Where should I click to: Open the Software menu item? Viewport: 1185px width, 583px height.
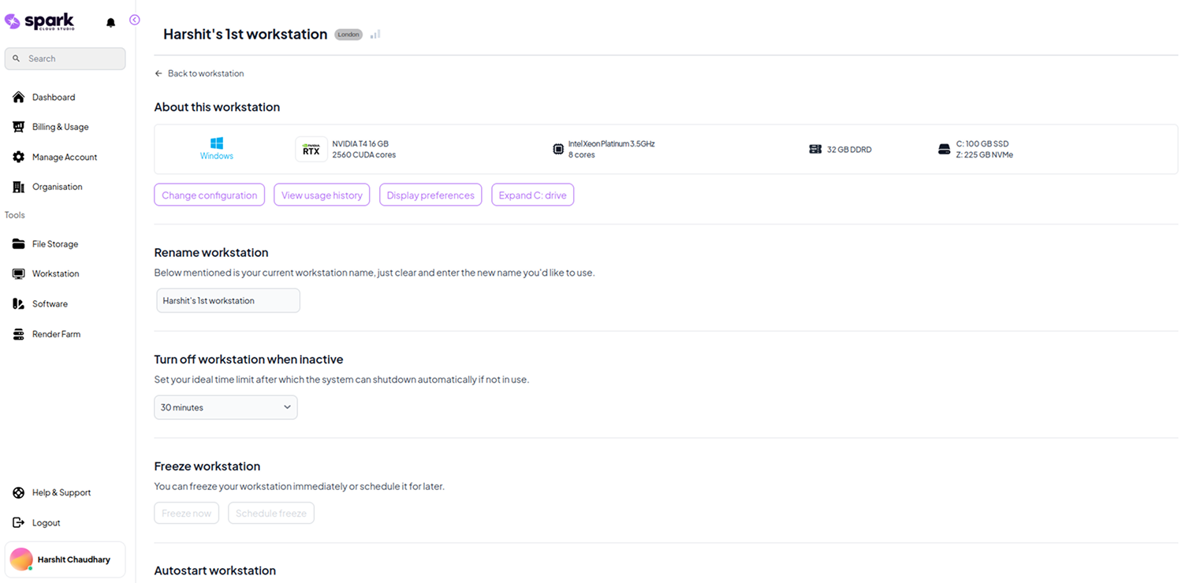(50, 304)
